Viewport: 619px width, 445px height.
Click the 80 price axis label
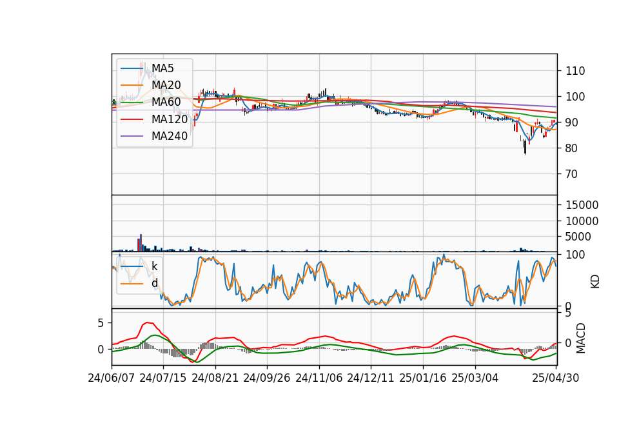coord(572,148)
